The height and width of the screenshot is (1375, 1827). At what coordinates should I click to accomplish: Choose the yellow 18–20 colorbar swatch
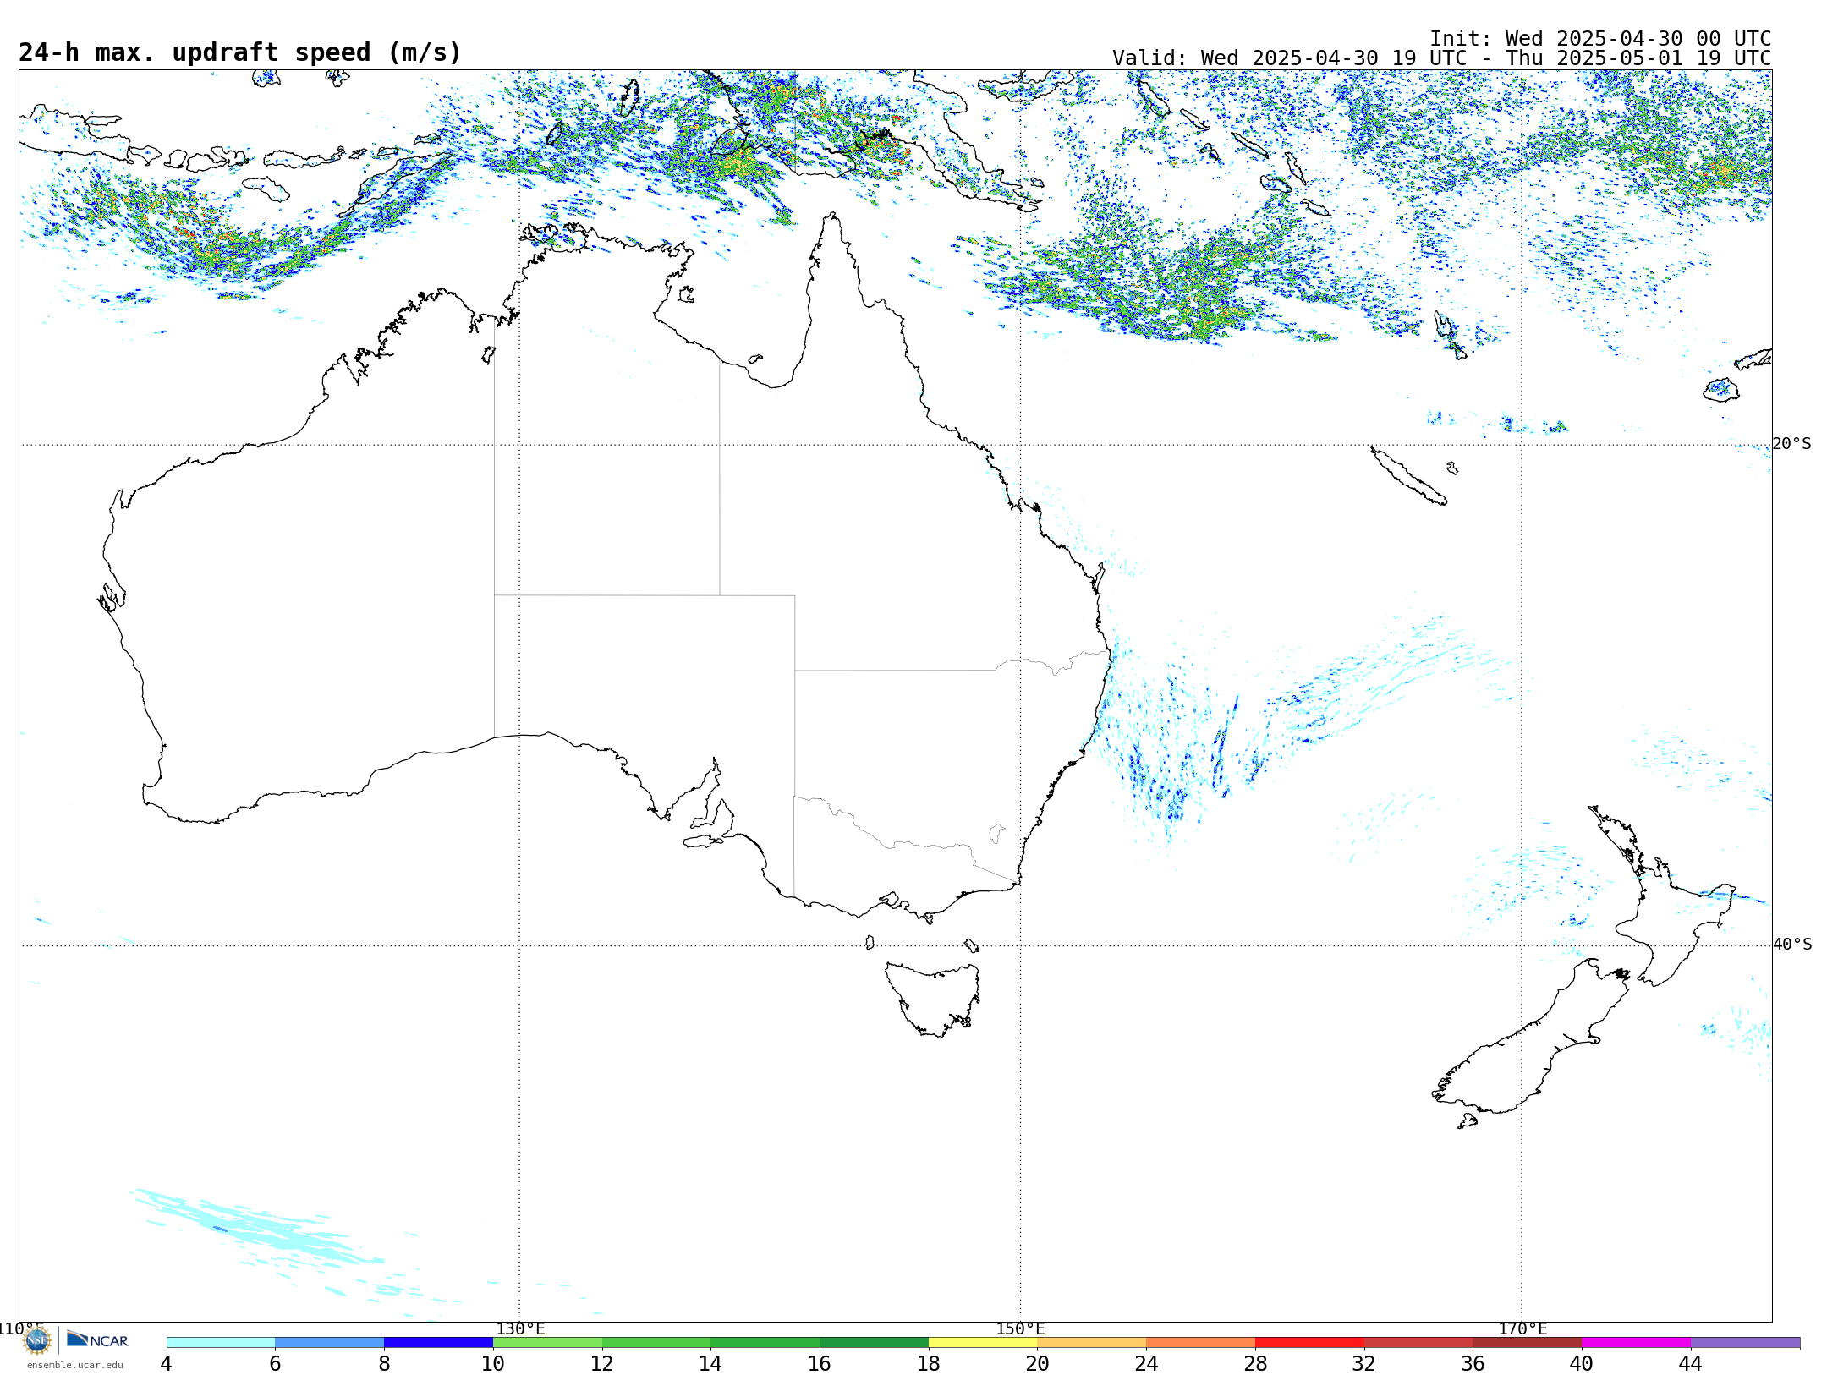(x=983, y=1343)
